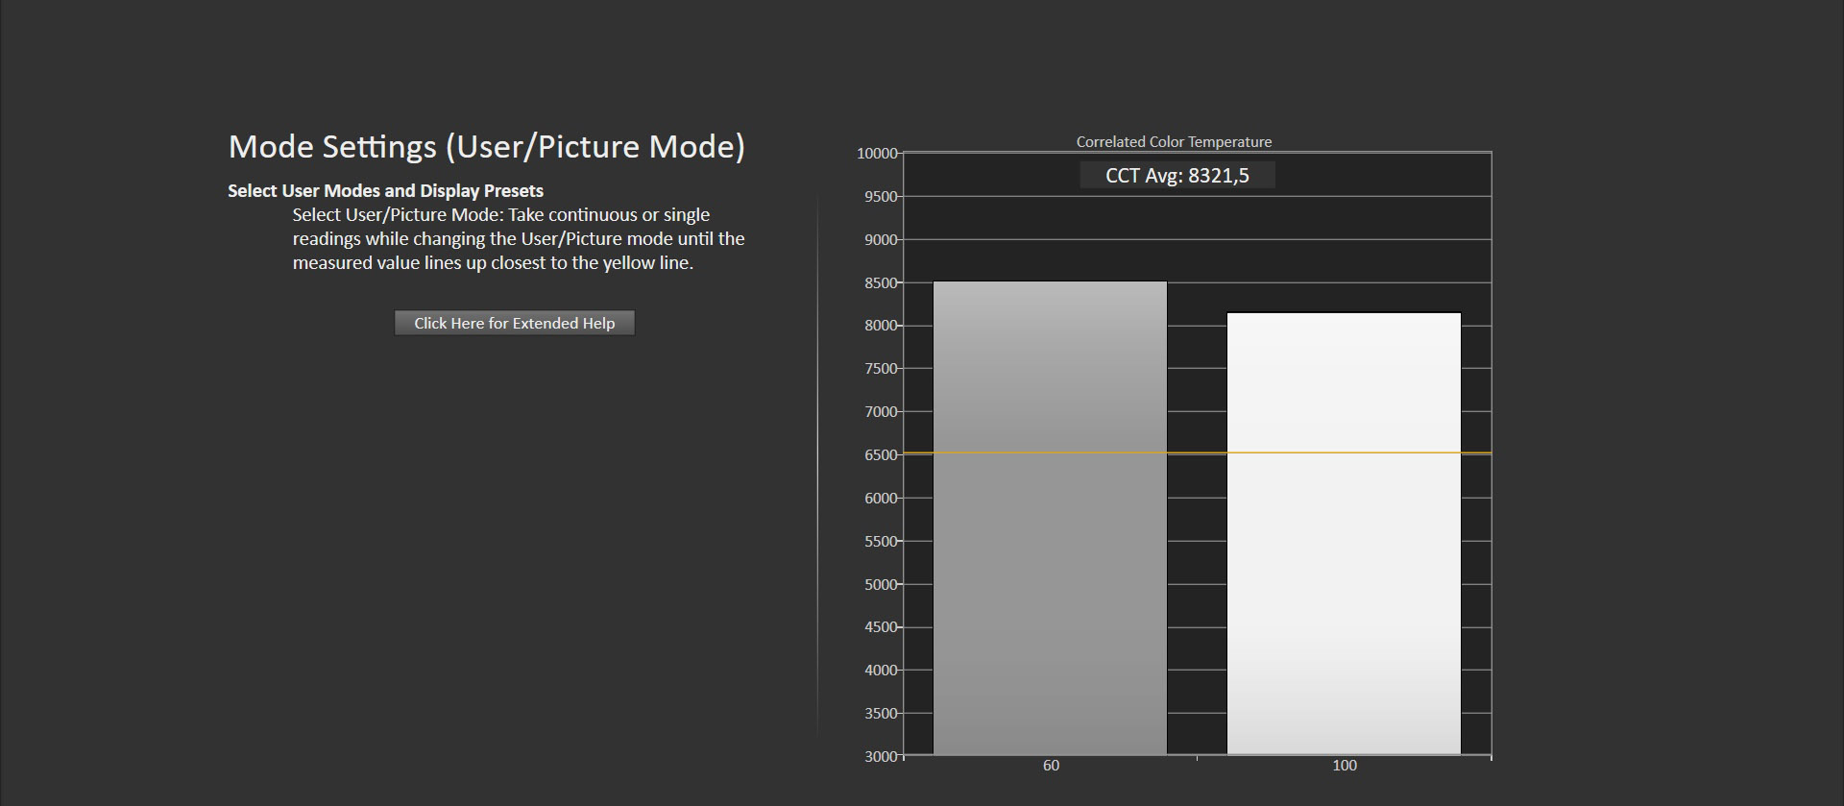This screenshot has height=806, width=1844.
Task: Click the 10000 label on the y-axis
Action: pyautogui.click(x=876, y=154)
